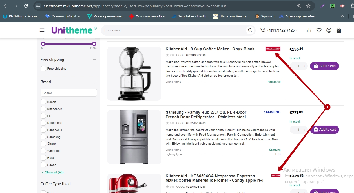Select the Samsung brand checkbox
Image resolution: width=354 pixels, height=193 pixels.
(x=43, y=137)
